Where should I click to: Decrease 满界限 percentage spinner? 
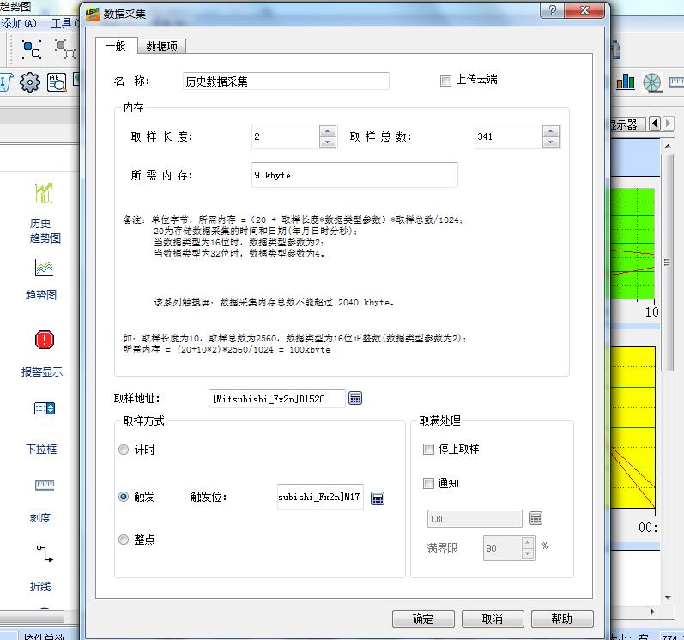pyautogui.click(x=528, y=553)
